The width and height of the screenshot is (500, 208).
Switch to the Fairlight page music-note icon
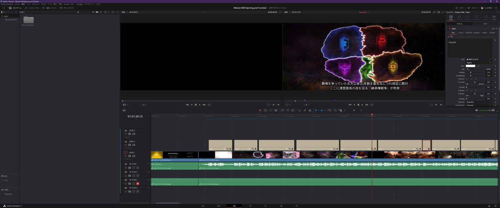281,206
